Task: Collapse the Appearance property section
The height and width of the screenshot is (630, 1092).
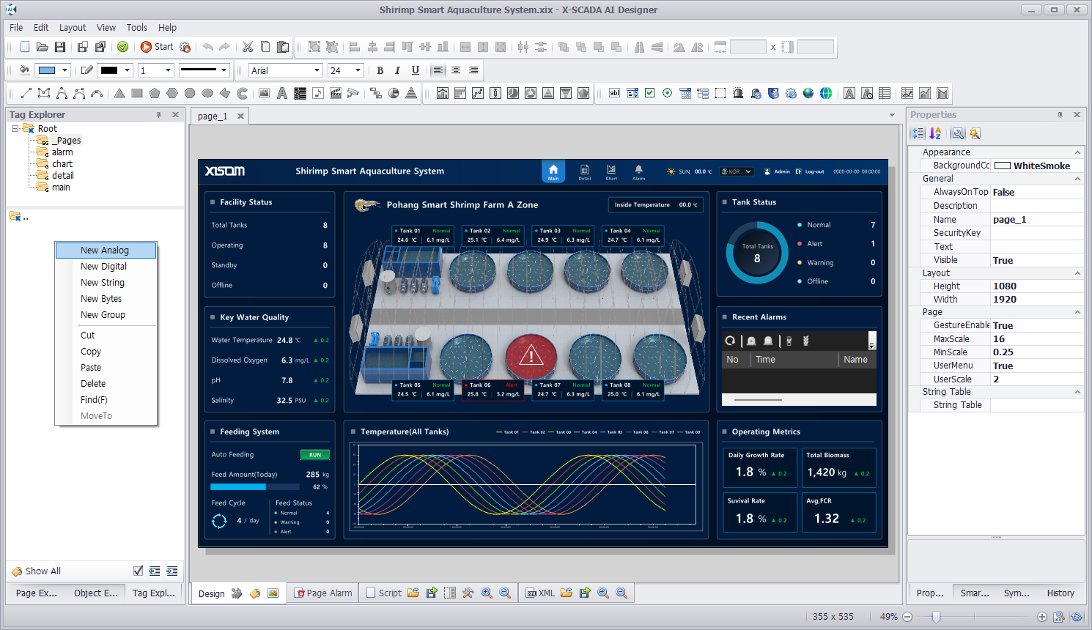Action: [x=1077, y=152]
